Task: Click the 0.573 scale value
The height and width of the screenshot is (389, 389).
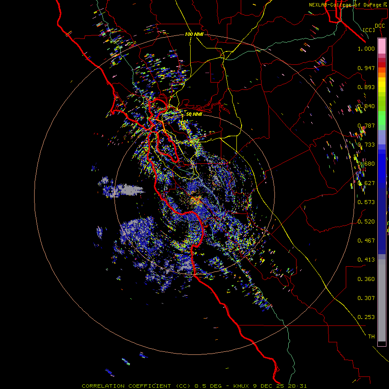Action: pyautogui.click(x=366, y=202)
